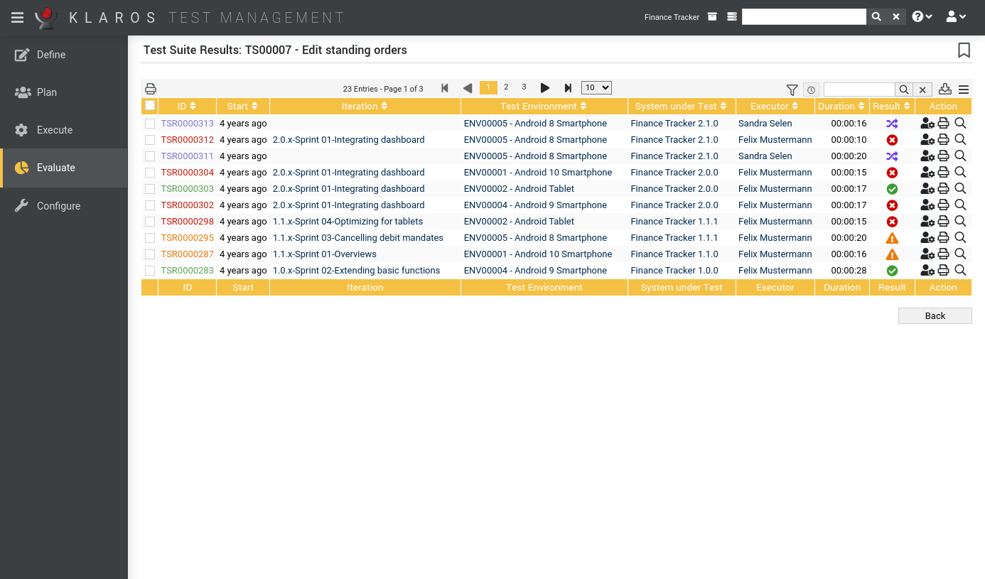
Task: Open the column configuration menu via hamburger icon
Action: tap(964, 90)
